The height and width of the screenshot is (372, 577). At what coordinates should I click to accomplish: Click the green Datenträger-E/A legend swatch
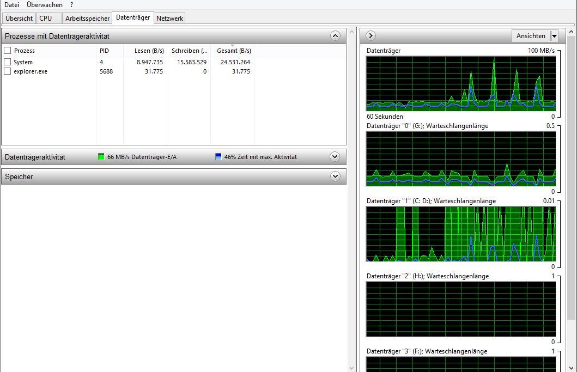[101, 157]
